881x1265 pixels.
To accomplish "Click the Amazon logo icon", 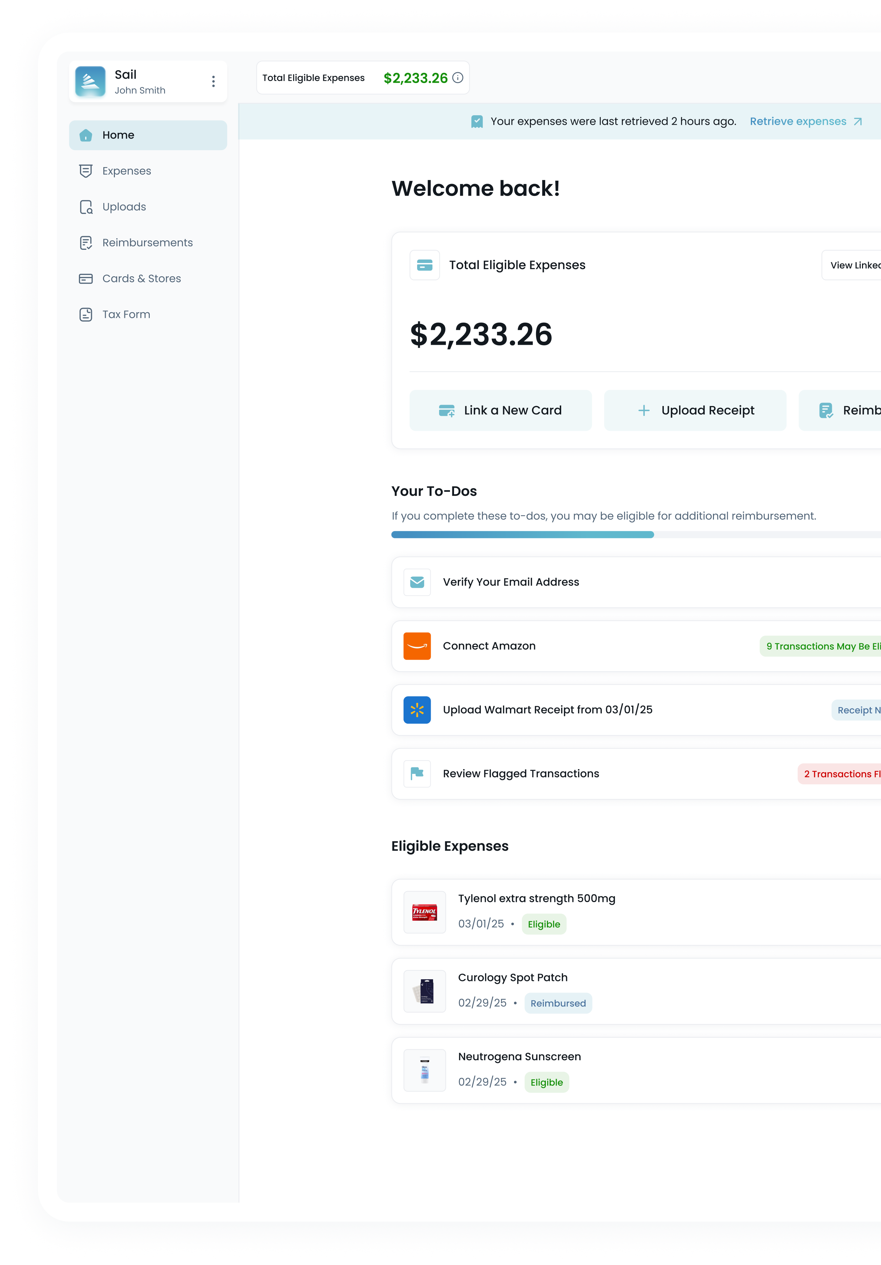I will coord(417,646).
